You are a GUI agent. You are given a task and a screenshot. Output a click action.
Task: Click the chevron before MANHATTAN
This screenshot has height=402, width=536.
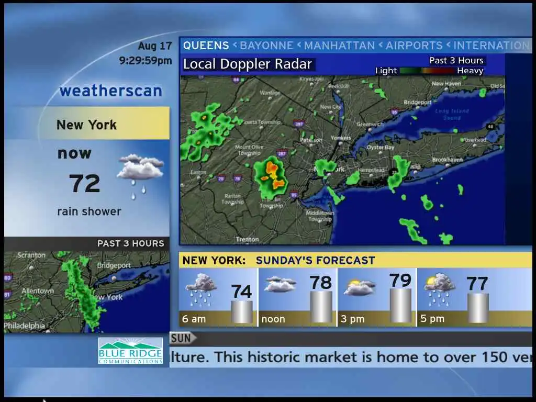pos(299,44)
